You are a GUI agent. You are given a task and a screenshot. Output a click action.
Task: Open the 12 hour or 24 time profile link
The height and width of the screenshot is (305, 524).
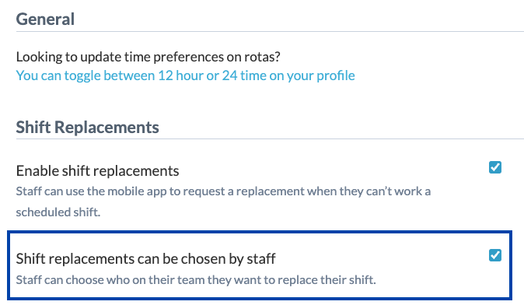pos(186,75)
